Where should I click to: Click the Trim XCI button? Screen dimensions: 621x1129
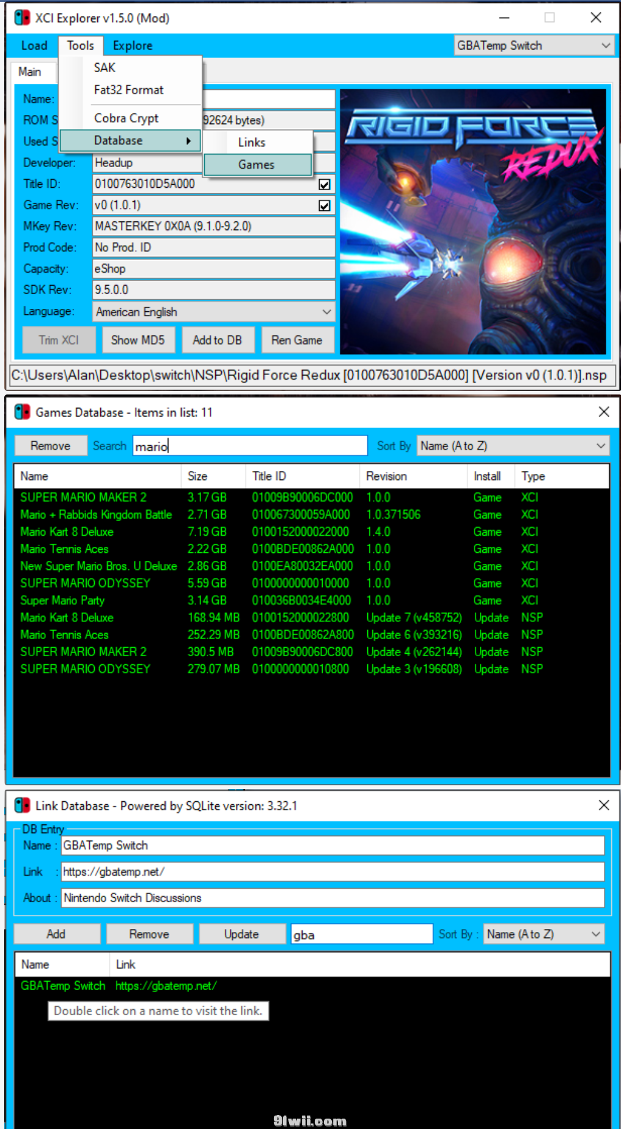tap(59, 340)
